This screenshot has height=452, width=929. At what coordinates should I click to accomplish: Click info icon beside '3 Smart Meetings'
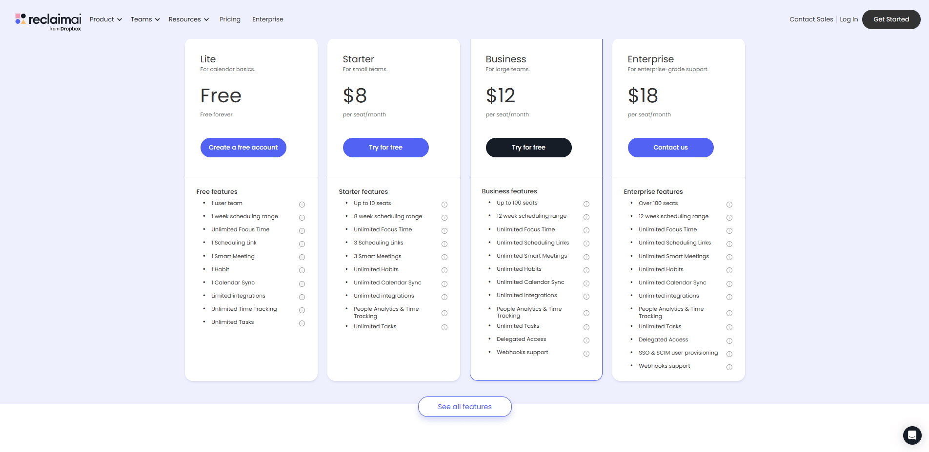pos(444,257)
